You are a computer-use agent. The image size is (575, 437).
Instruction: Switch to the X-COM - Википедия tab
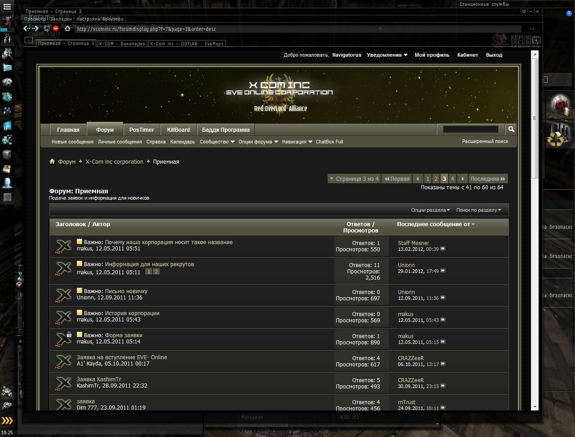pos(122,44)
